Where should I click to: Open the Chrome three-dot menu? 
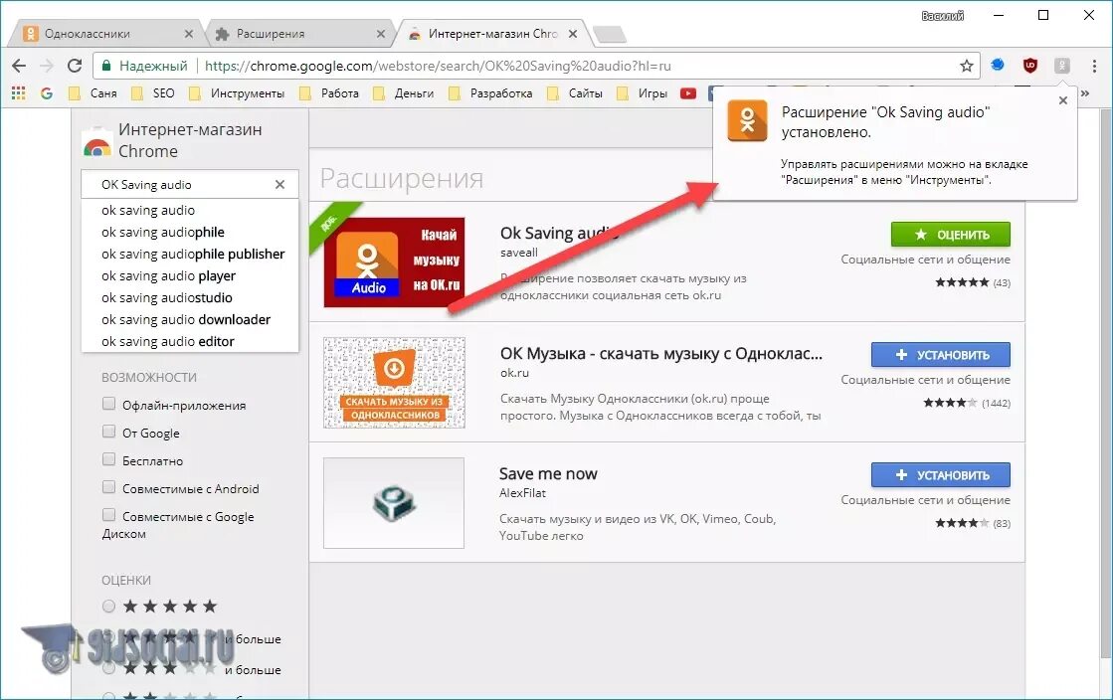[1094, 66]
